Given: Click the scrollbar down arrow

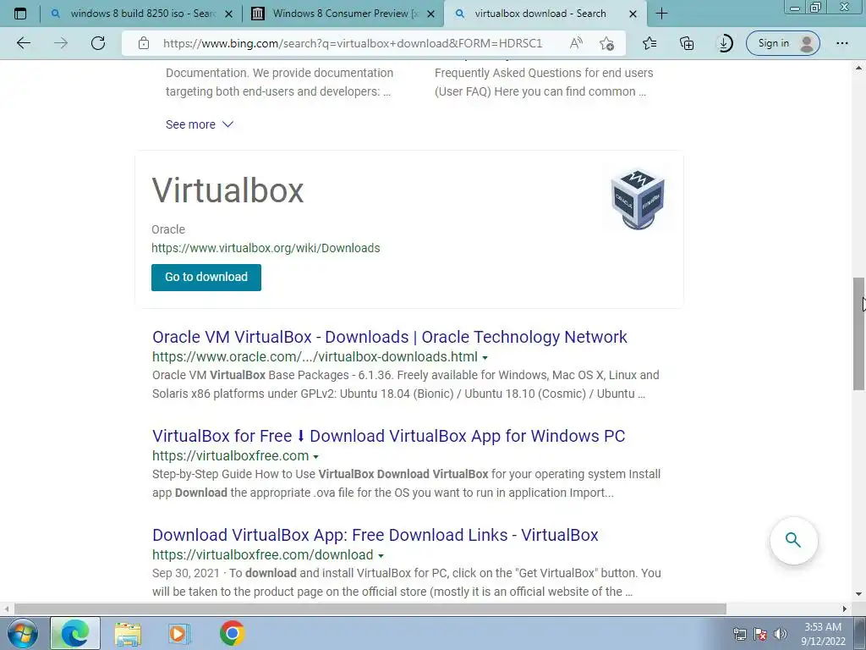Looking at the screenshot, I should point(859,594).
